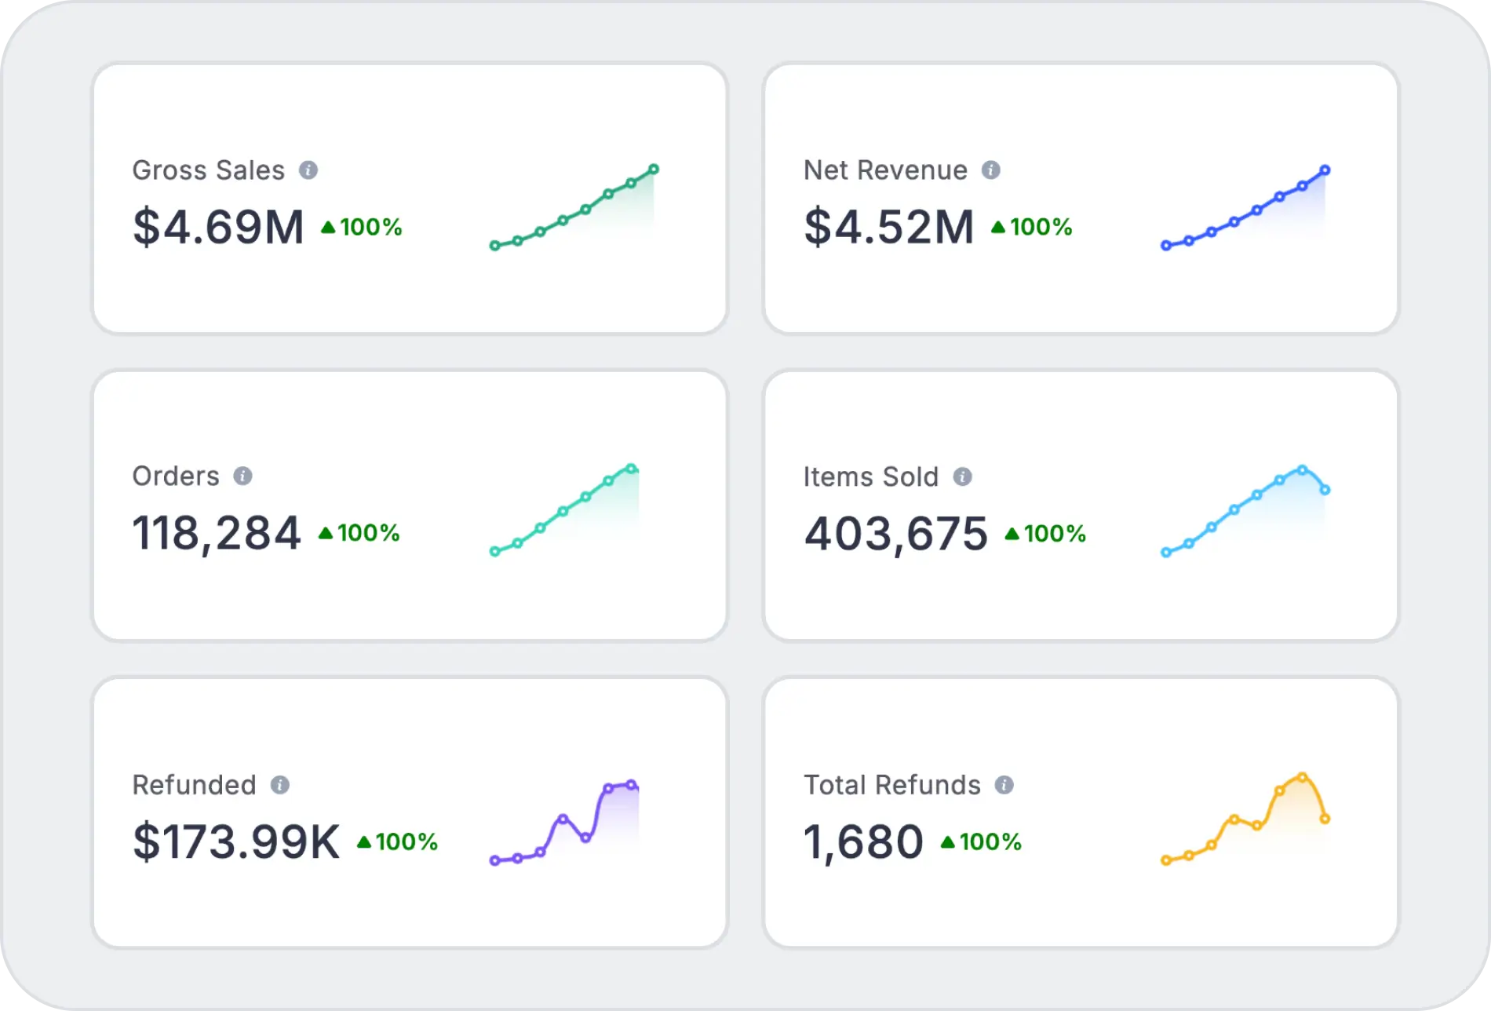Screen dimensions: 1491x1011
Task: Click the Orders teal sparkline chart
Action: tap(565, 510)
